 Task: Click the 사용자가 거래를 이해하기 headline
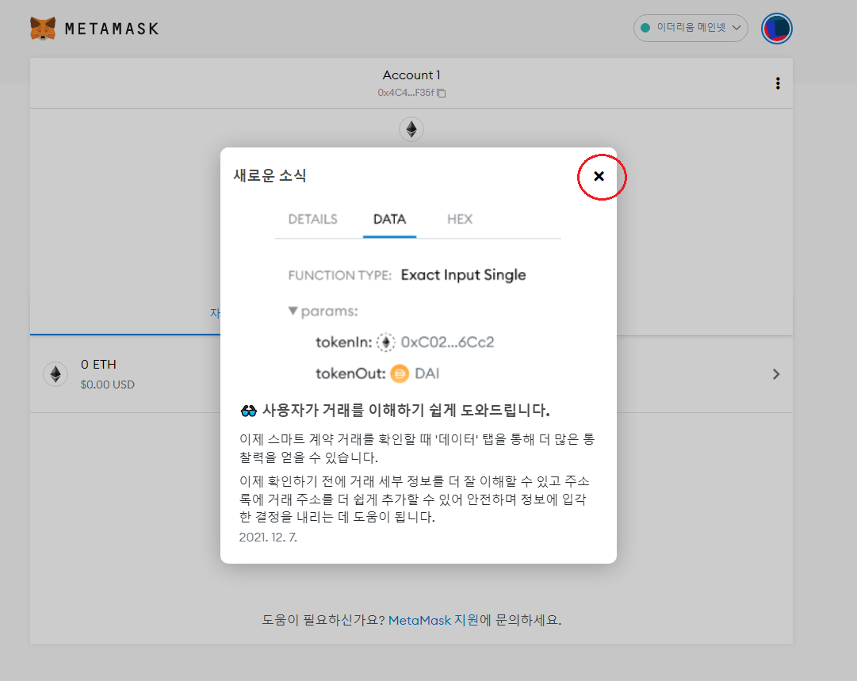tap(406, 411)
